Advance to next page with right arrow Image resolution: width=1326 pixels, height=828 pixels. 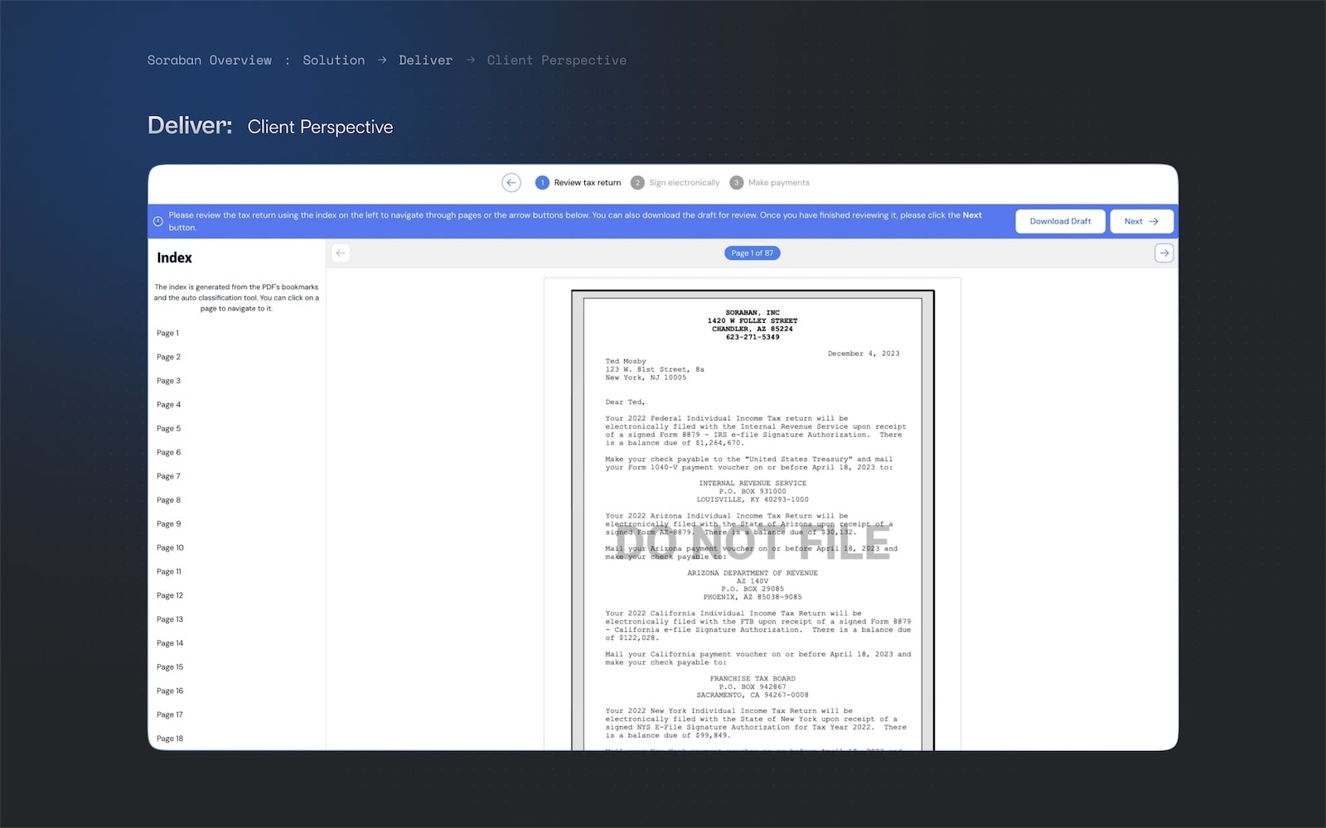point(1164,253)
